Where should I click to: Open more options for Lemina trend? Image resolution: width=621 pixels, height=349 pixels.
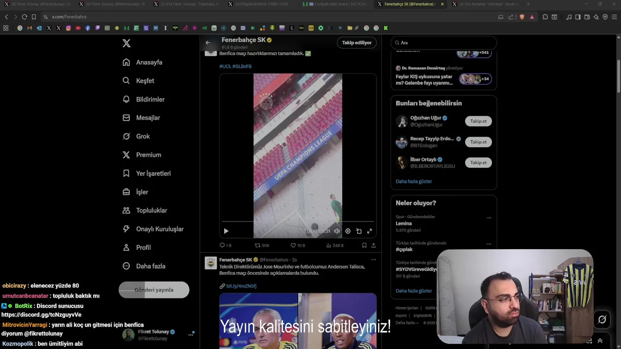[x=489, y=218]
